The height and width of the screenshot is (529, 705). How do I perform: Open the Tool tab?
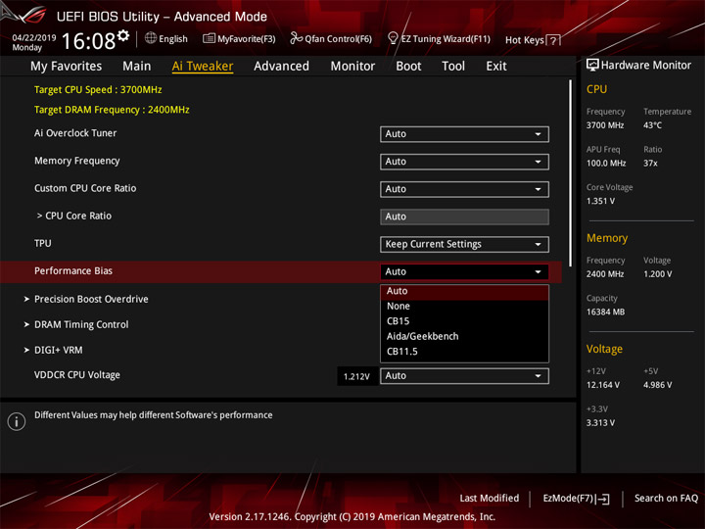click(x=453, y=67)
